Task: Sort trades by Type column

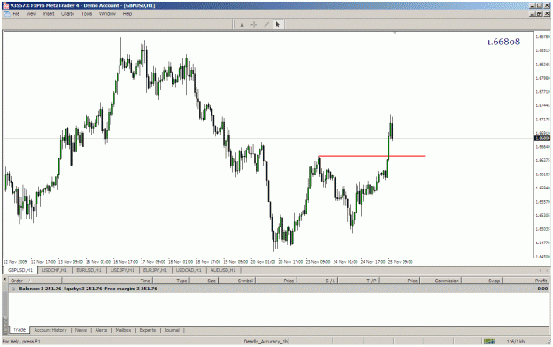Action: click(x=171, y=281)
